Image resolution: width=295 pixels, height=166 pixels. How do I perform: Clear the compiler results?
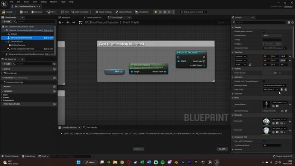coord(222,149)
